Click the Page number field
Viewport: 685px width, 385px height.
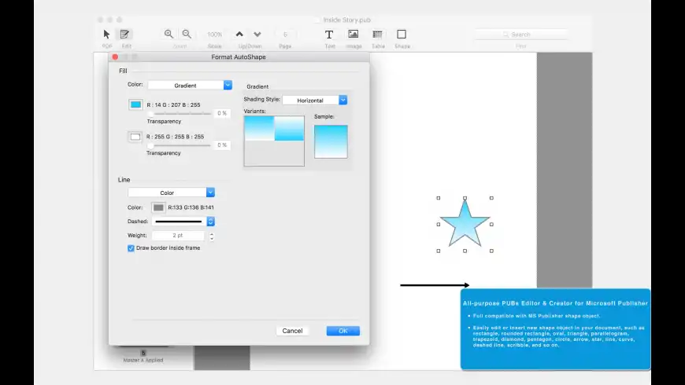285,35
